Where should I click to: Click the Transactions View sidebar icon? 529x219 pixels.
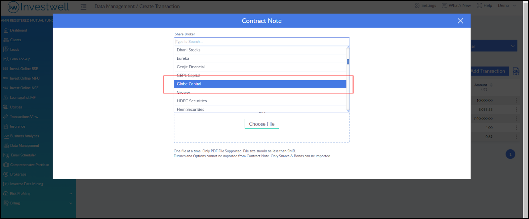pyautogui.click(x=5, y=117)
